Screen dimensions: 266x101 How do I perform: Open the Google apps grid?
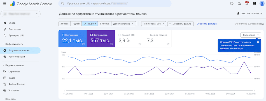[255, 3]
